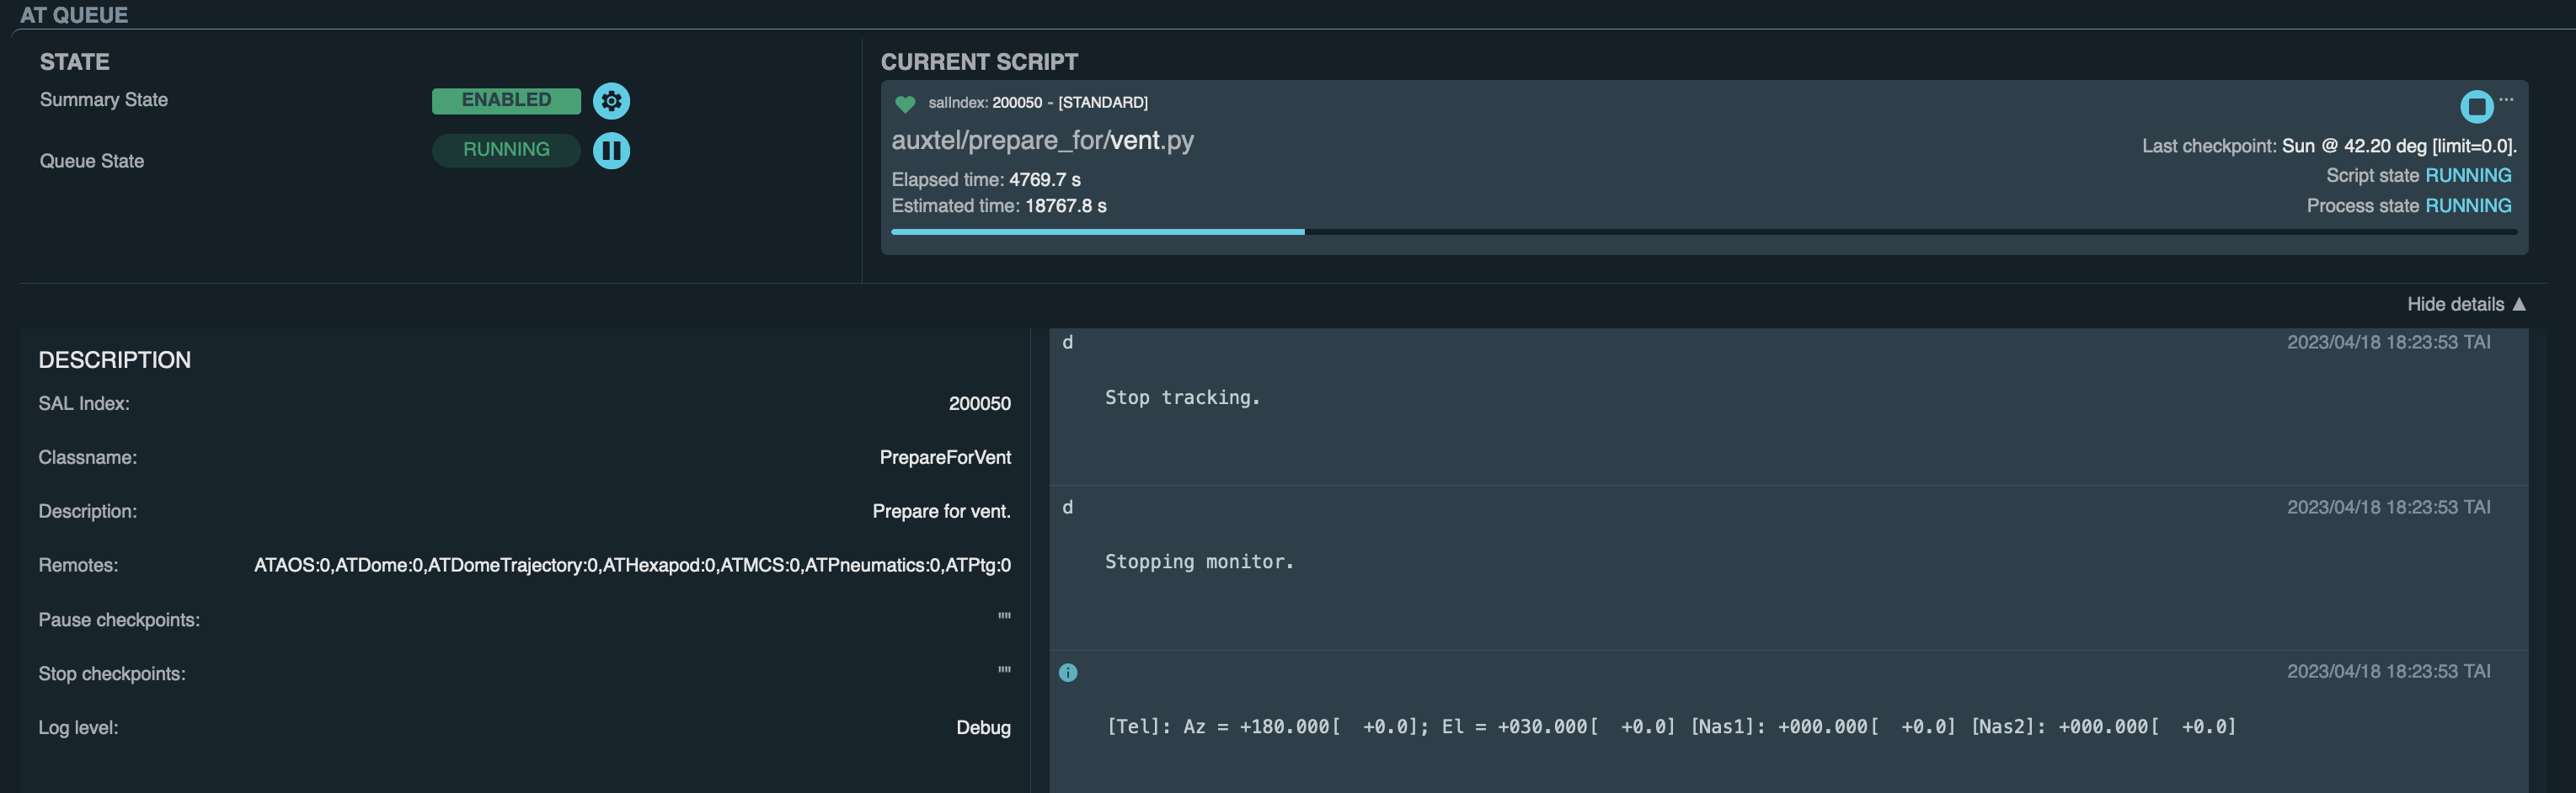The width and height of the screenshot is (2576, 793).
Task: Select the "Stop tracking." log message
Action: [x=1182, y=397]
